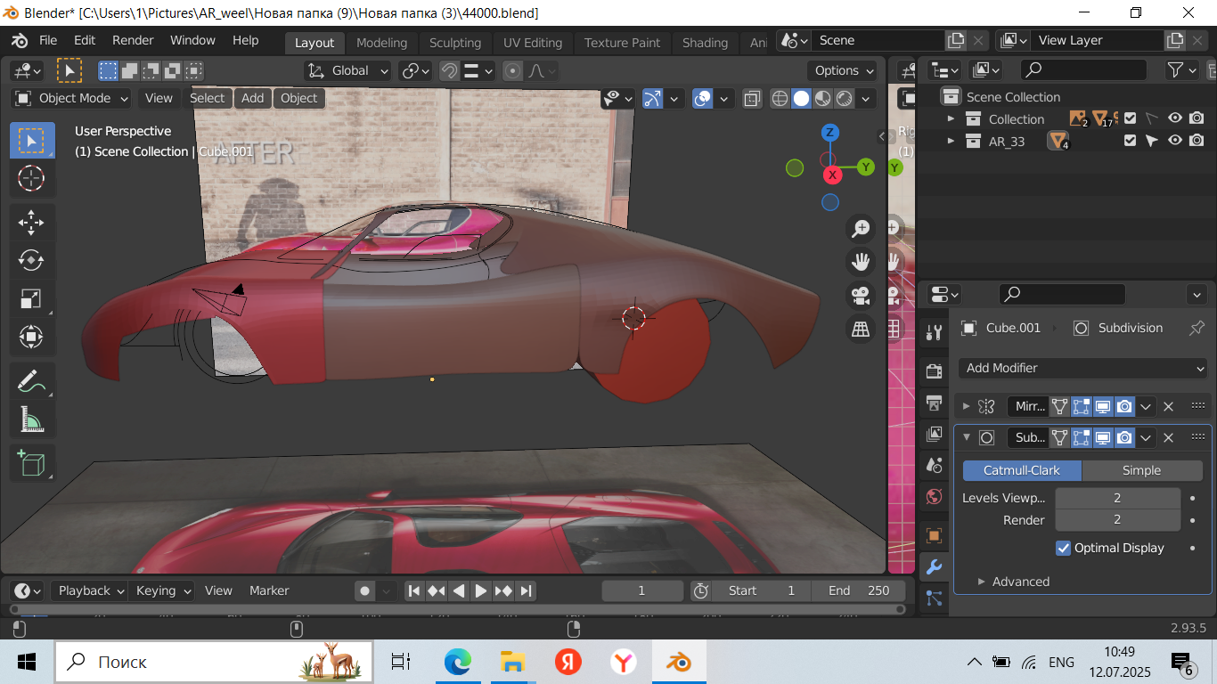Click the 3D Cursor tool
Viewport: 1217px width, 684px height.
tap(31, 178)
